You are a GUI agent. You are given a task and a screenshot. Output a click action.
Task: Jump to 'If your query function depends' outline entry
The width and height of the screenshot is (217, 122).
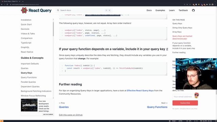(x=184, y=46)
